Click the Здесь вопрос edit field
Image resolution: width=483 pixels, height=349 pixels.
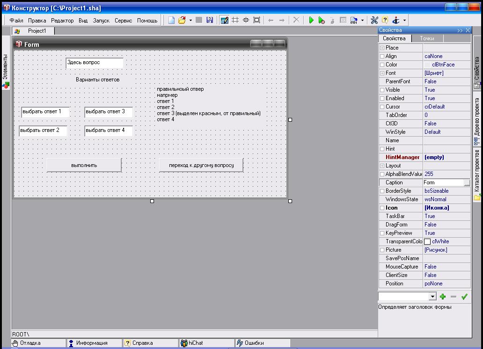click(x=94, y=63)
